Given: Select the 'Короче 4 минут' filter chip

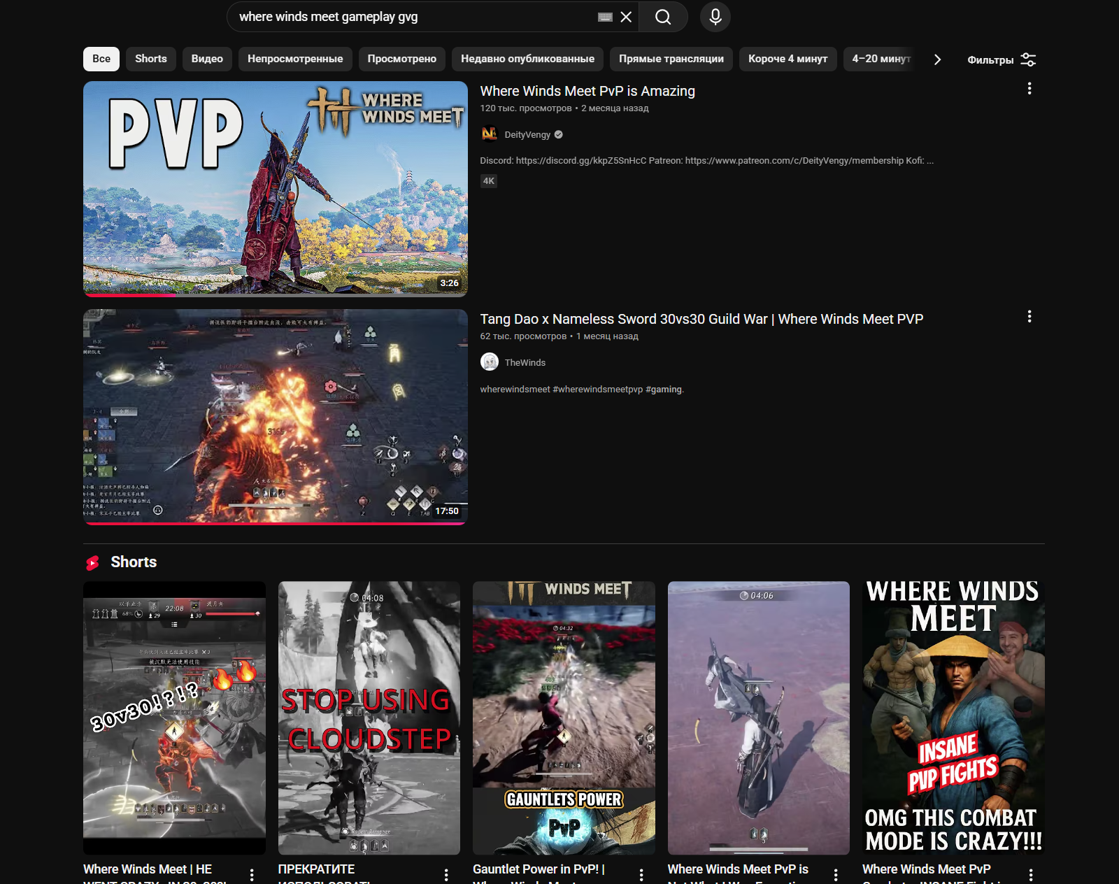Looking at the screenshot, I should coord(788,59).
